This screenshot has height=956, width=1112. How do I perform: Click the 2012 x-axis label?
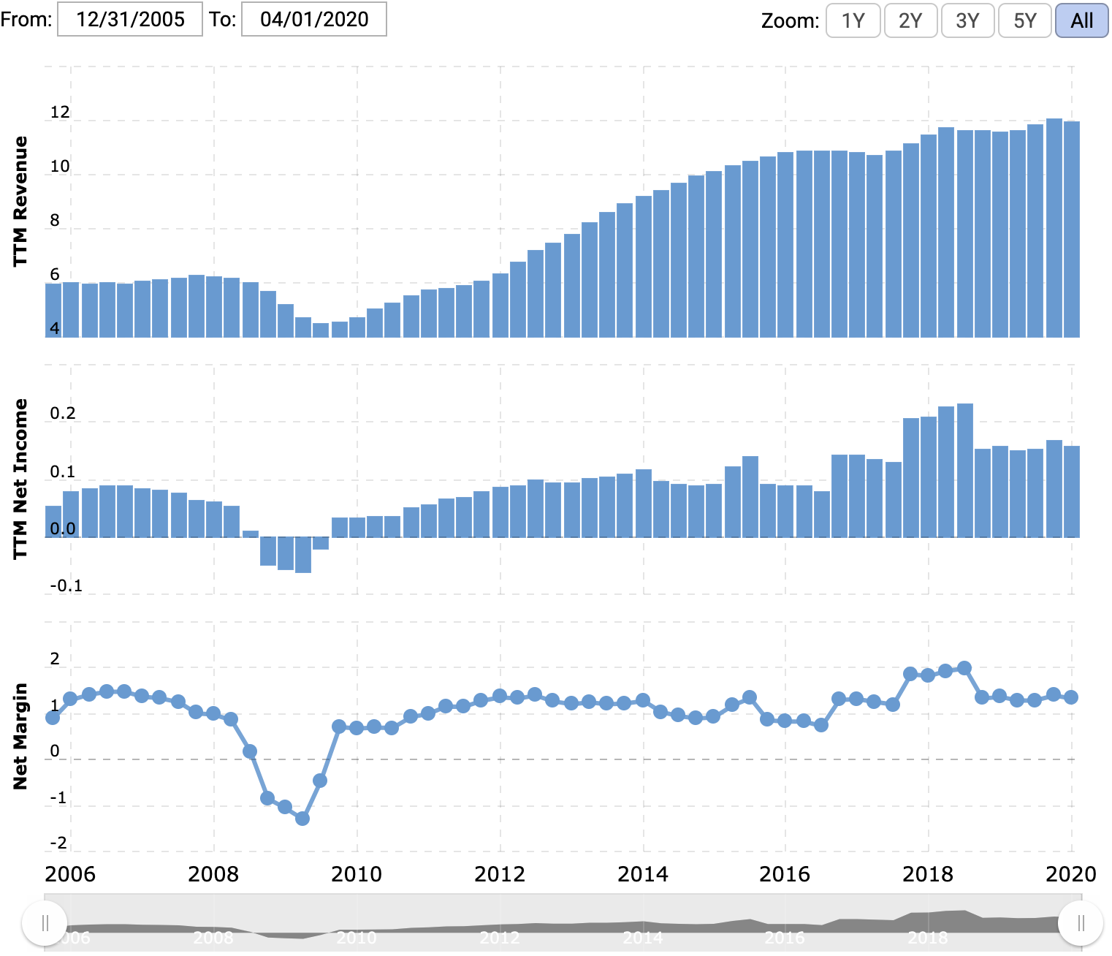[500, 874]
